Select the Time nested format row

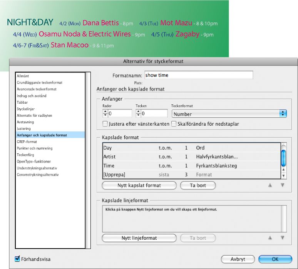192,165
